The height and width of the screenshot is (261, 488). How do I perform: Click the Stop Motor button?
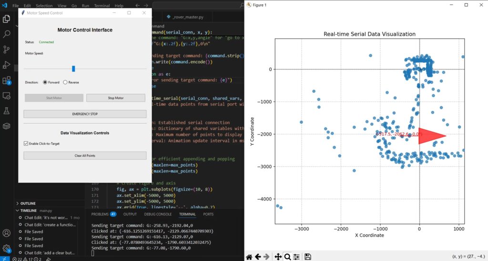(115, 98)
